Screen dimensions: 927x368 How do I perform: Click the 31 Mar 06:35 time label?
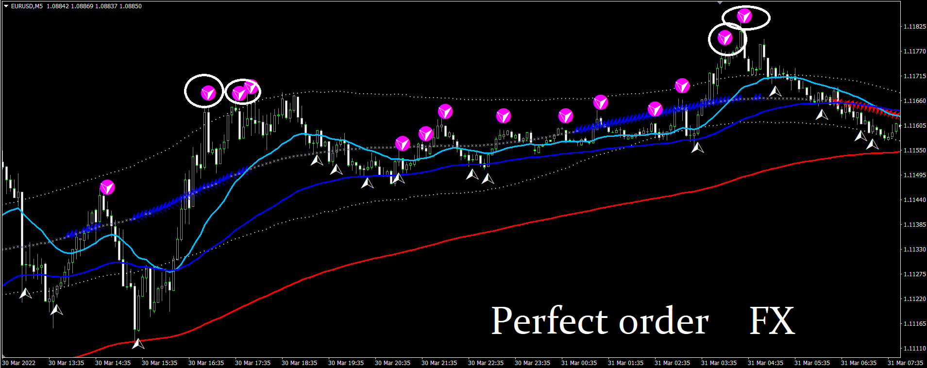[859, 363]
